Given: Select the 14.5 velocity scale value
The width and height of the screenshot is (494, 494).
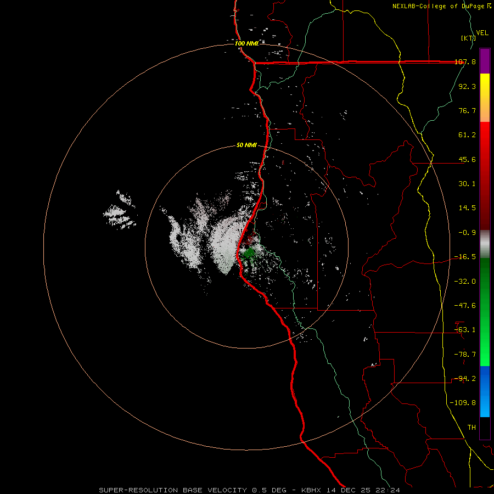Looking at the screenshot, I should [x=467, y=208].
